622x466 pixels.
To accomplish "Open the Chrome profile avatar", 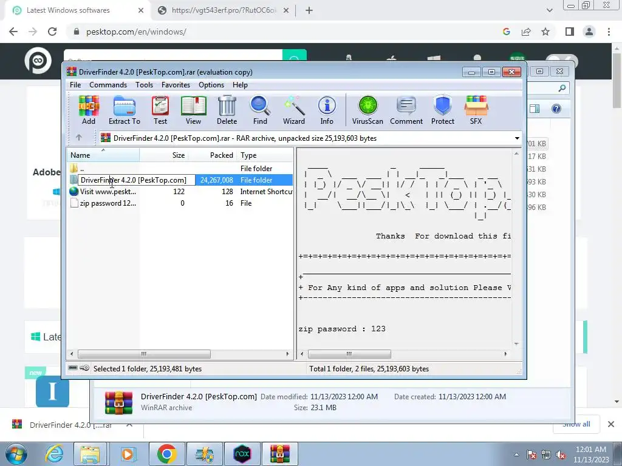I will click(x=589, y=32).
